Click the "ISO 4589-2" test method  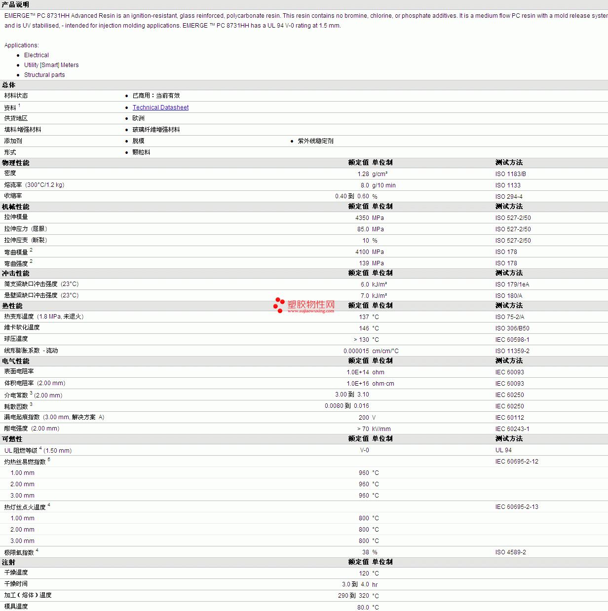click(511, 552)
